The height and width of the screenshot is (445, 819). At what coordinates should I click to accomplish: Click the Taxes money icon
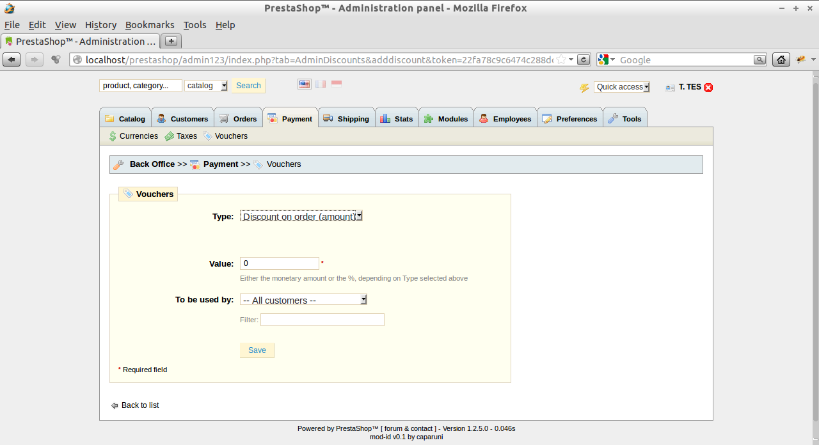[x=169, y=136]
